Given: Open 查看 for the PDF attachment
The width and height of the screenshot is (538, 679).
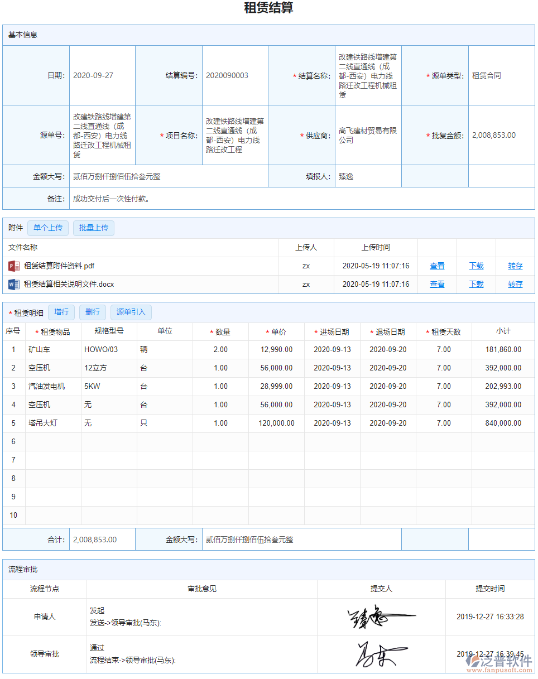Looking at the screenshot, I should pos(437,266).
